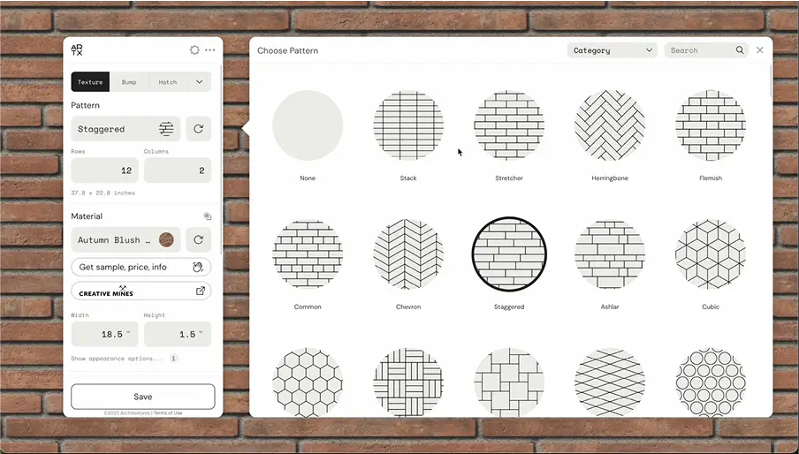Select the circles pattern thumbnail
The width and height of the screenshot is (799, 454).
(711, 382)
